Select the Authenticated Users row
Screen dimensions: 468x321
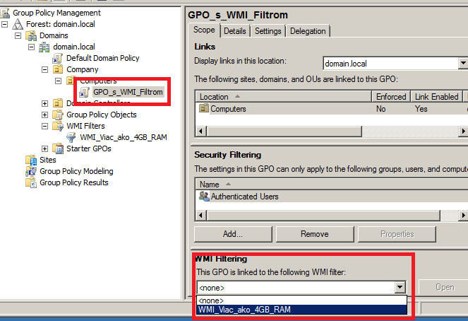click(x=331, y=197)
